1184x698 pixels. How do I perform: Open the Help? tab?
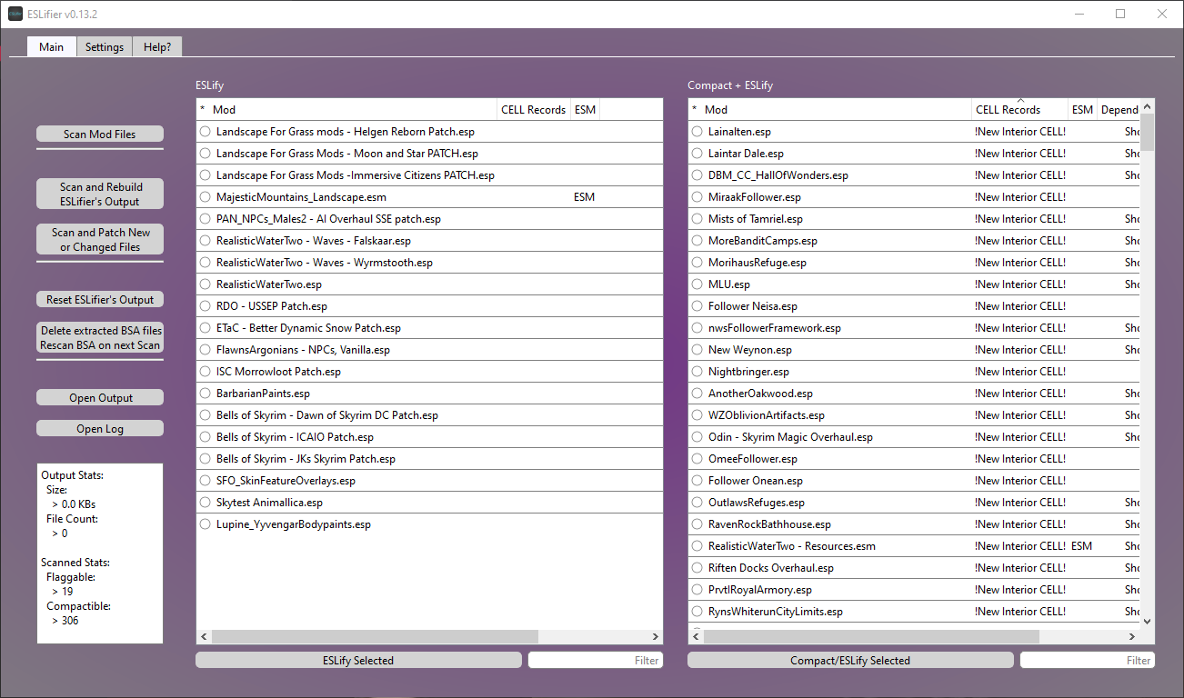157,46
